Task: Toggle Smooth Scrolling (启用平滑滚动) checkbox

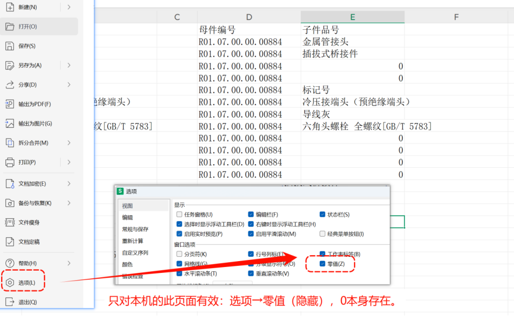Action: (251, 234)
